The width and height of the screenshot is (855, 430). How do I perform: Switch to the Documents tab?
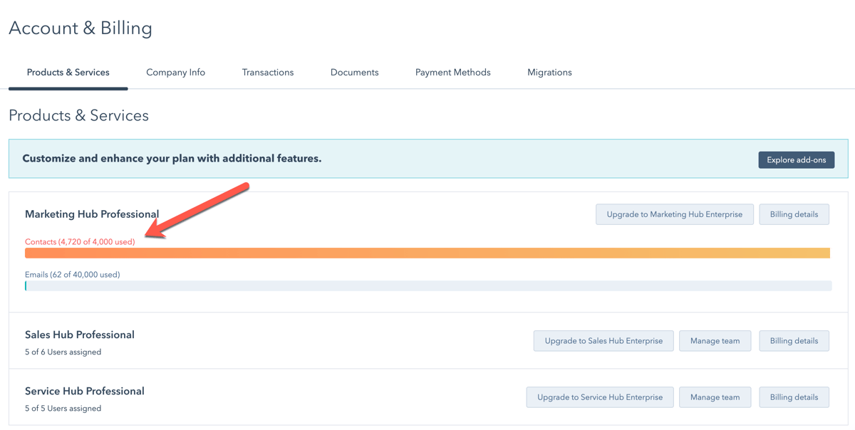coord(354,72)
